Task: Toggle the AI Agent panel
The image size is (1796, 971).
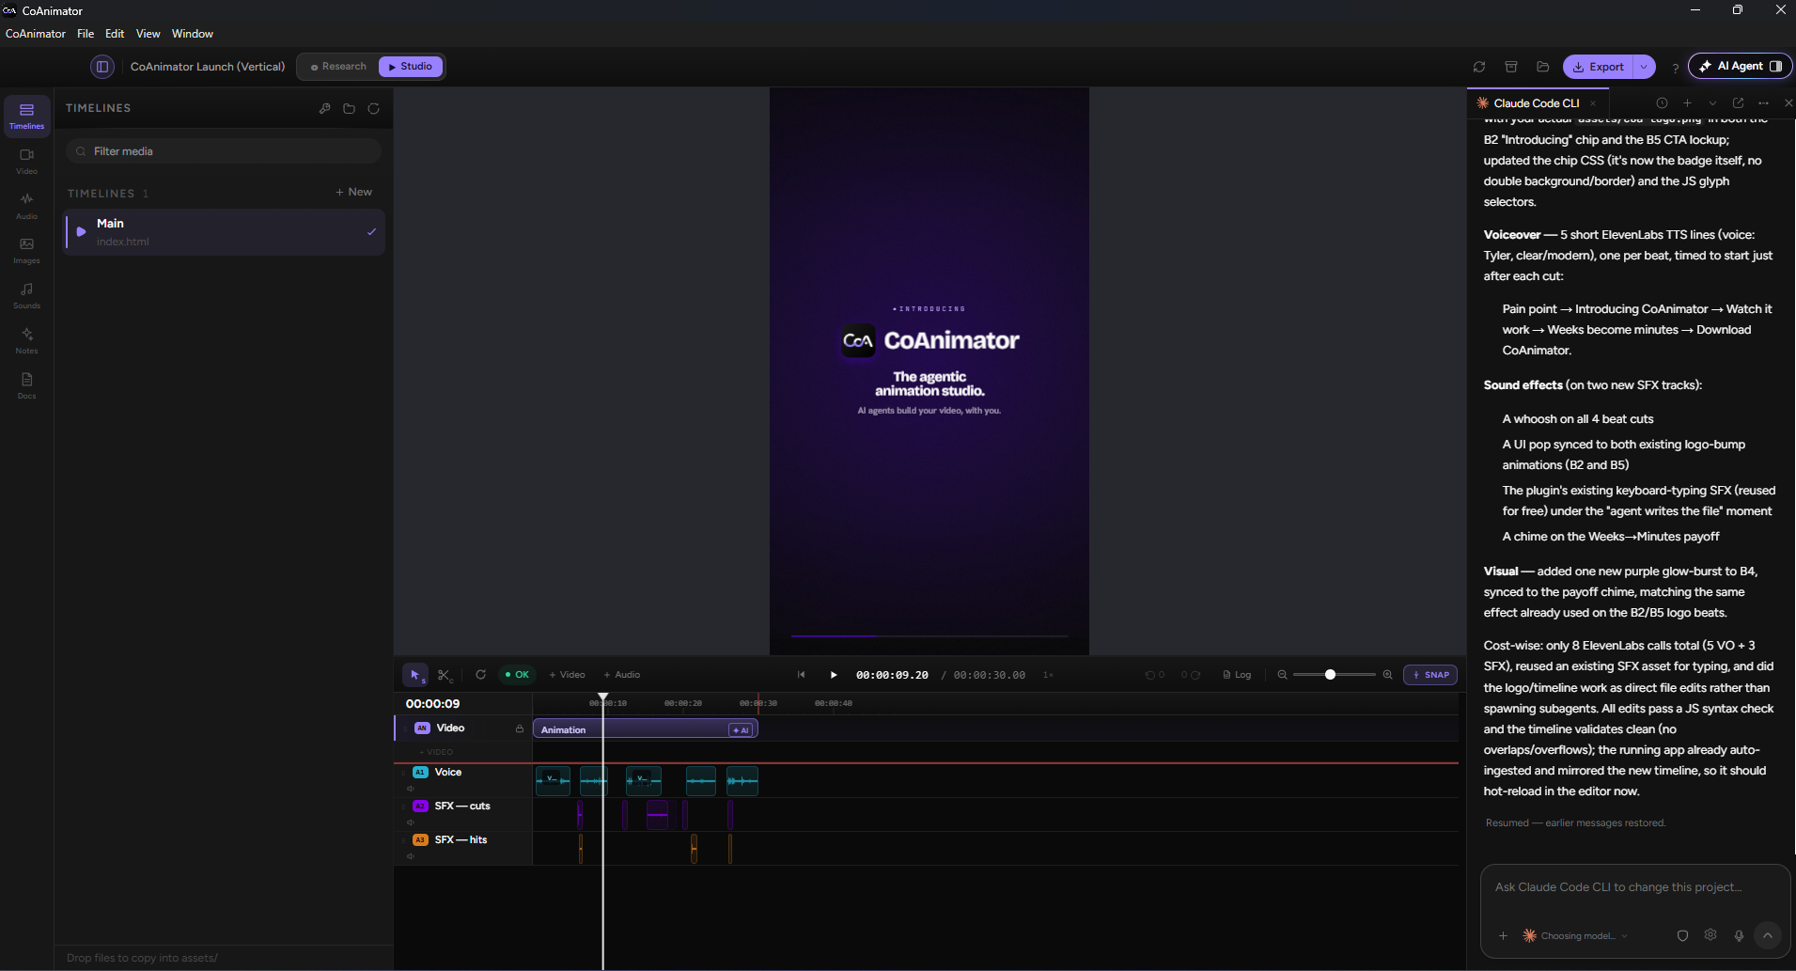Action: (x=1741, y=66)
